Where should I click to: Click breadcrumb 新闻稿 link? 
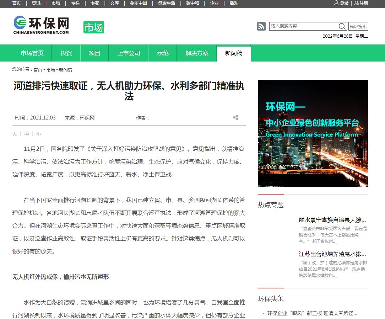coord(65,70)
